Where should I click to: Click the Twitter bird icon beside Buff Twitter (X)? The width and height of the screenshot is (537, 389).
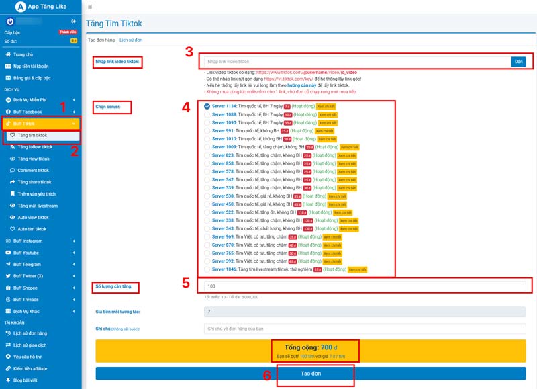[x=8, y=276]
